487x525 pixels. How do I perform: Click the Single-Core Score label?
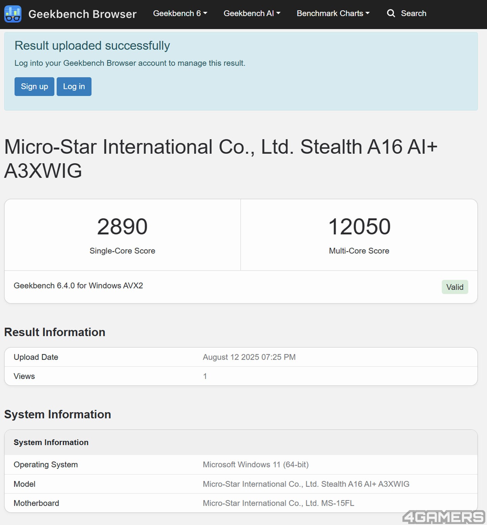click(x=122, y=251)
